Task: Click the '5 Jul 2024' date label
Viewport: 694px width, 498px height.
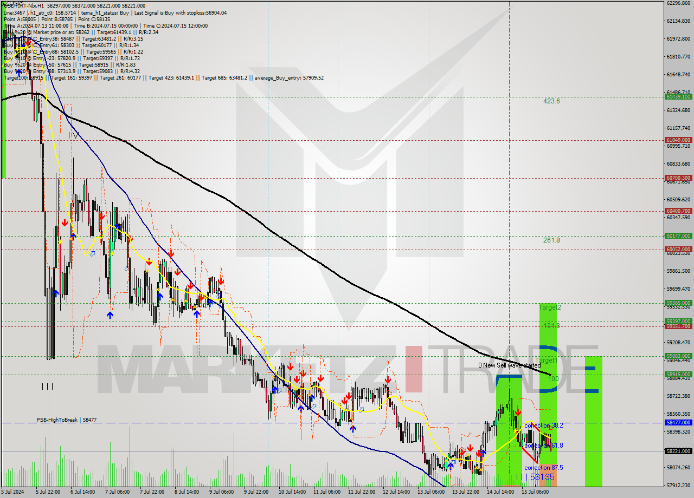Action: (13, 492)
